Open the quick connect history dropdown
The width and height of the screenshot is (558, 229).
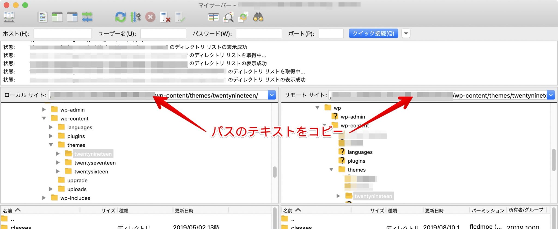coord(406,33)
